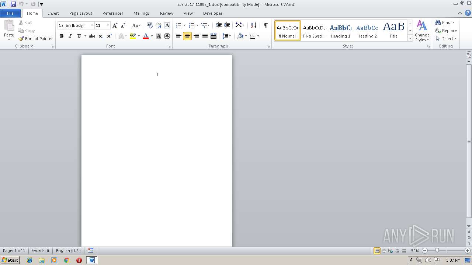
Task: Sort the selected text alphabetically
Action: (253, 25)
